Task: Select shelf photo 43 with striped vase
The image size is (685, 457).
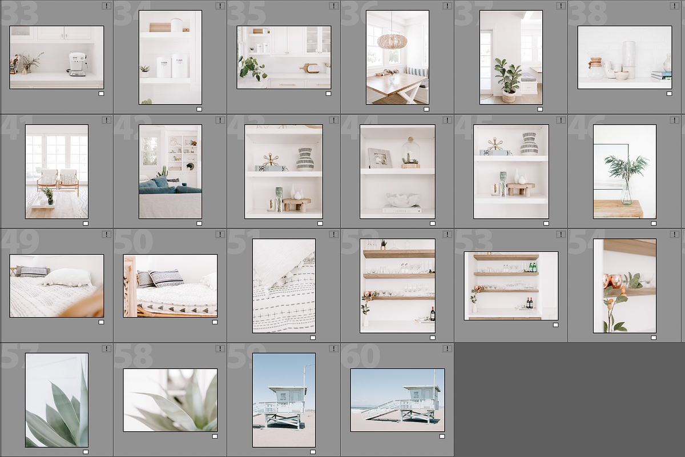Action: pos(284,171)
